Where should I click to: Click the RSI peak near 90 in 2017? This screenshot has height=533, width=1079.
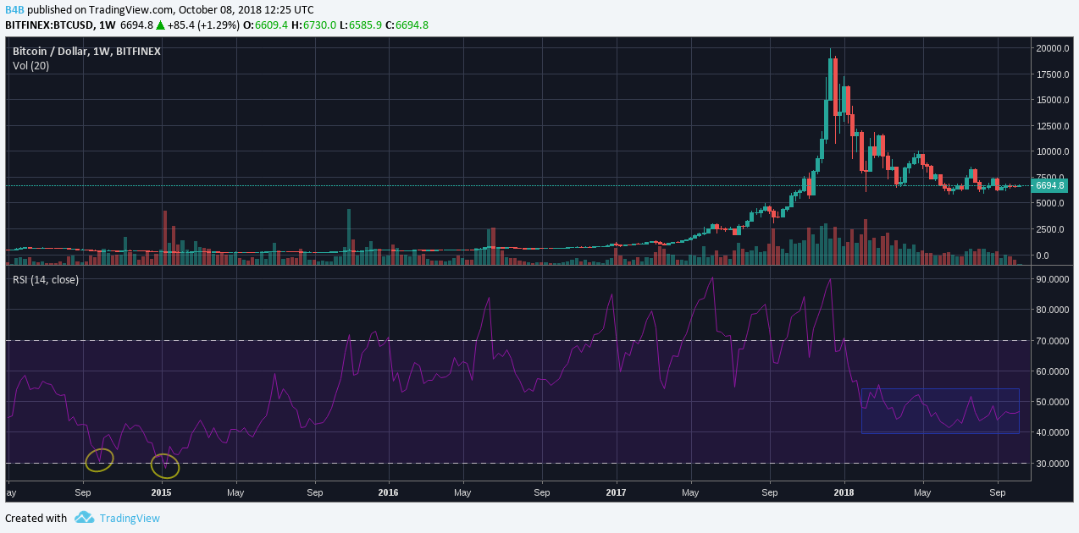[712, 278]
